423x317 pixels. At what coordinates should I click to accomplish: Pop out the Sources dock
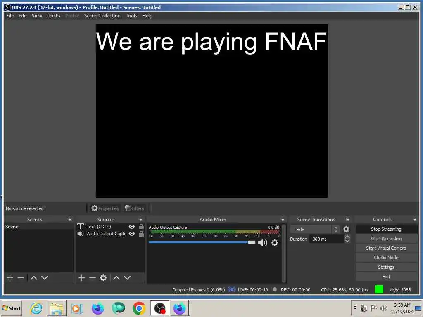click(x=140, y=219)
